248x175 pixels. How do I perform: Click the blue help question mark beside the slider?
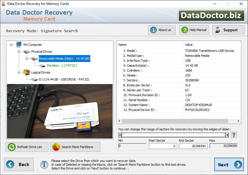point(234,134)
